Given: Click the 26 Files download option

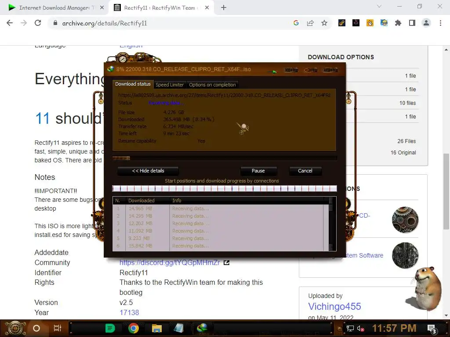Looking at the screenshot, I should 406,141.
